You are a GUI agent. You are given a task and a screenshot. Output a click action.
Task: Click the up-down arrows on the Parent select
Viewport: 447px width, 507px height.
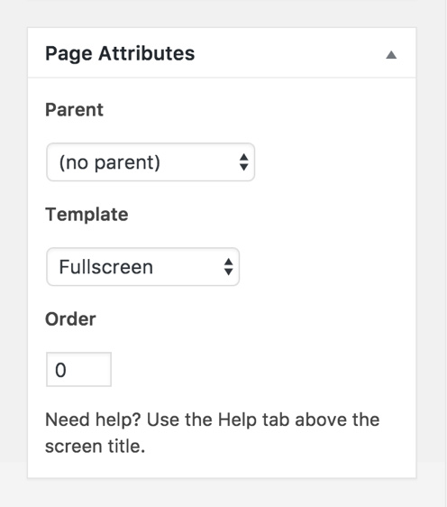click(244, 162)
